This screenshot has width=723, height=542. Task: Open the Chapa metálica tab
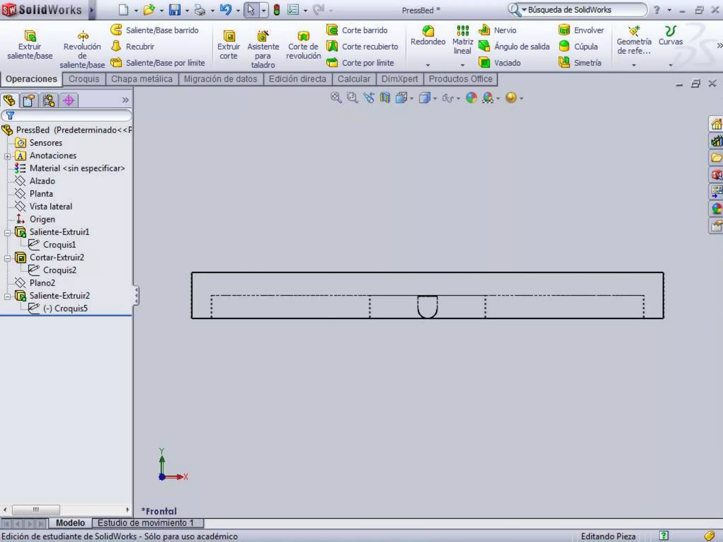(142, 79)
